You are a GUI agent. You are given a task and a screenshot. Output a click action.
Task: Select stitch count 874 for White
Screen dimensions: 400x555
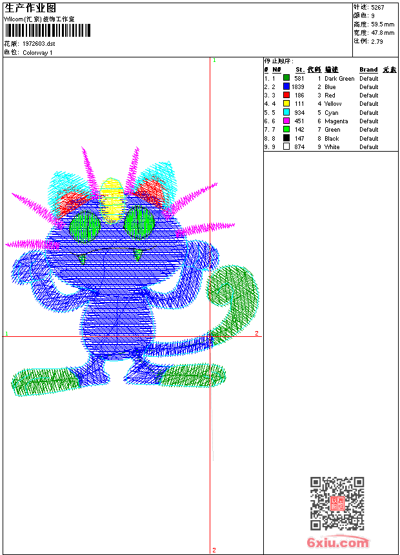(x=299, y=147)
